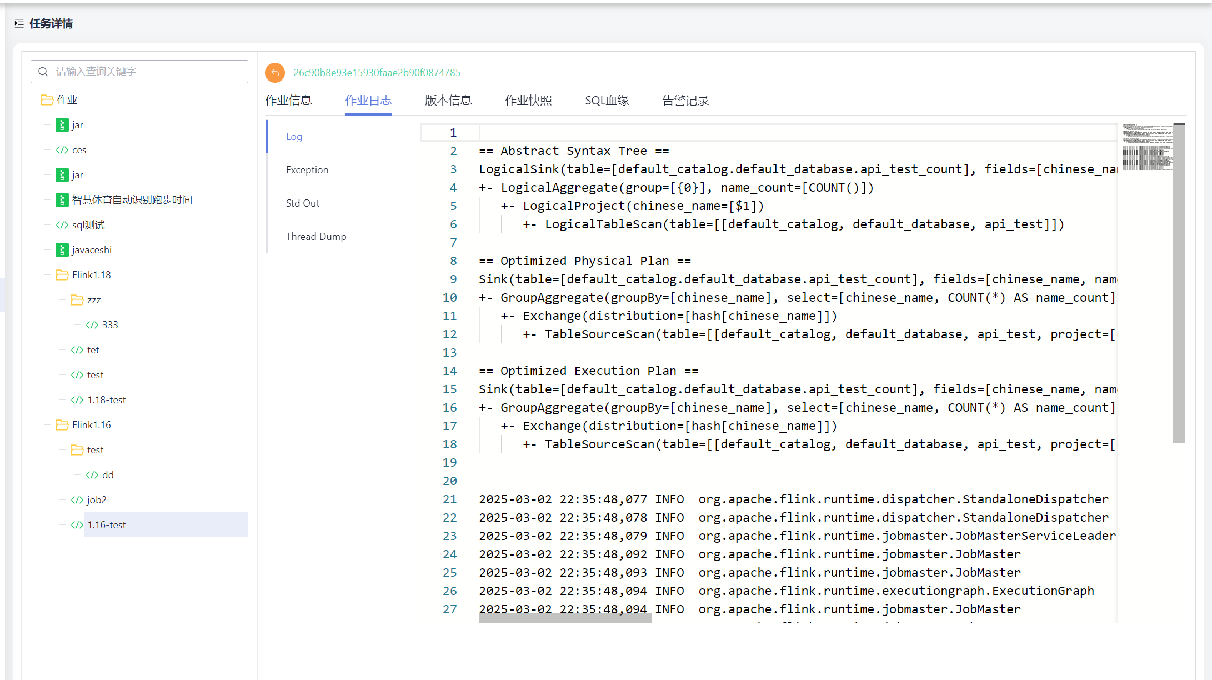The width and height of the screenshot is (1212, 680).
Task: Click the search magnifier icon
Action: click(43, 72)
